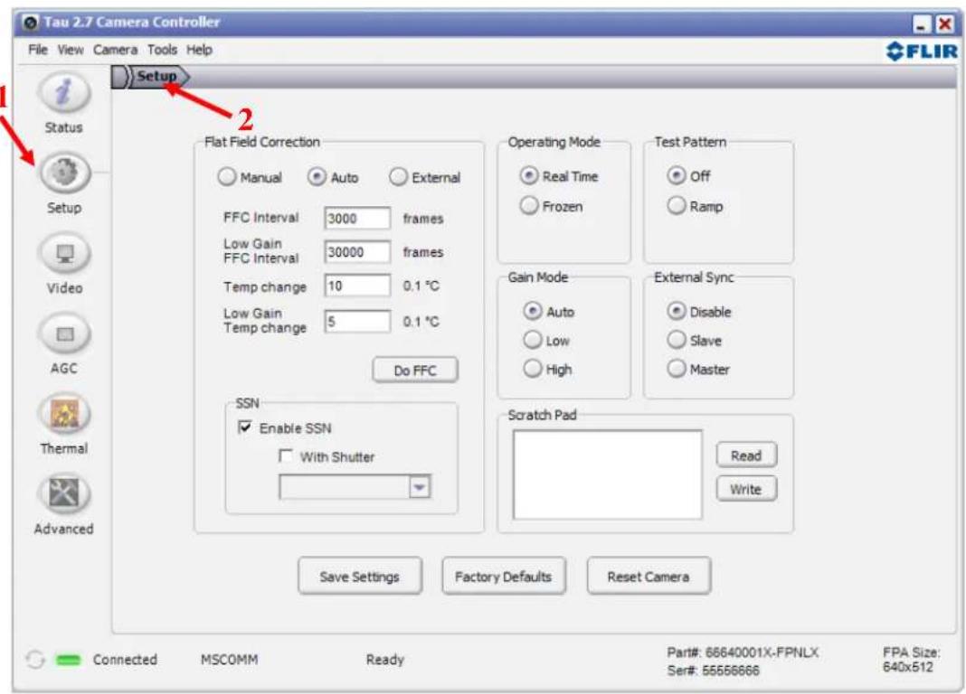The width and height of the screenshot is (966, 694).
Task: Select External flat field correction
Action: [398, 176]
